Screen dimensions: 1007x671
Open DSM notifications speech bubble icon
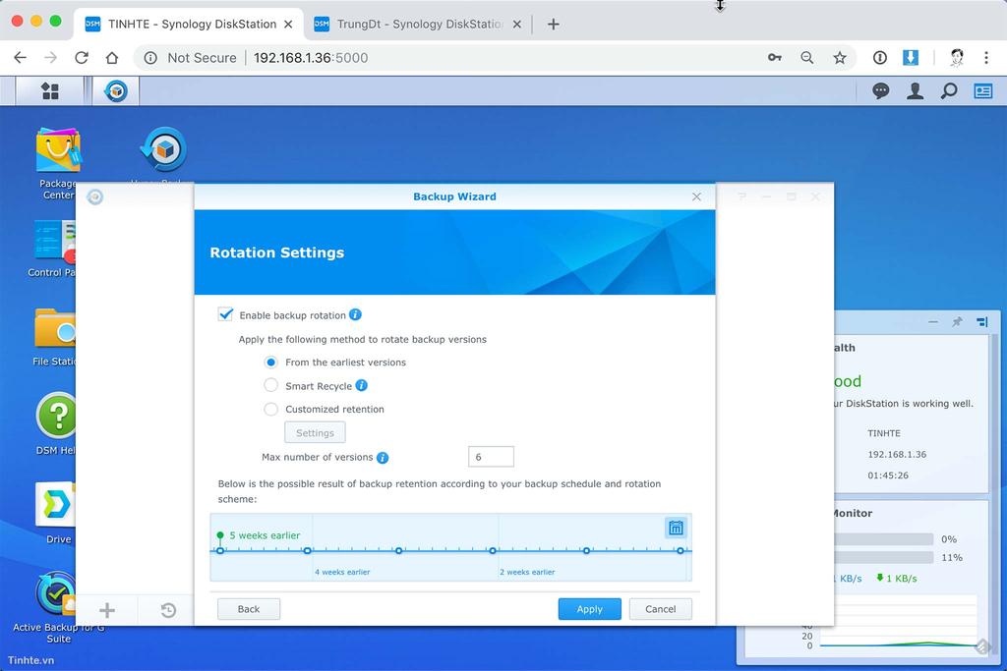point(880,91)
